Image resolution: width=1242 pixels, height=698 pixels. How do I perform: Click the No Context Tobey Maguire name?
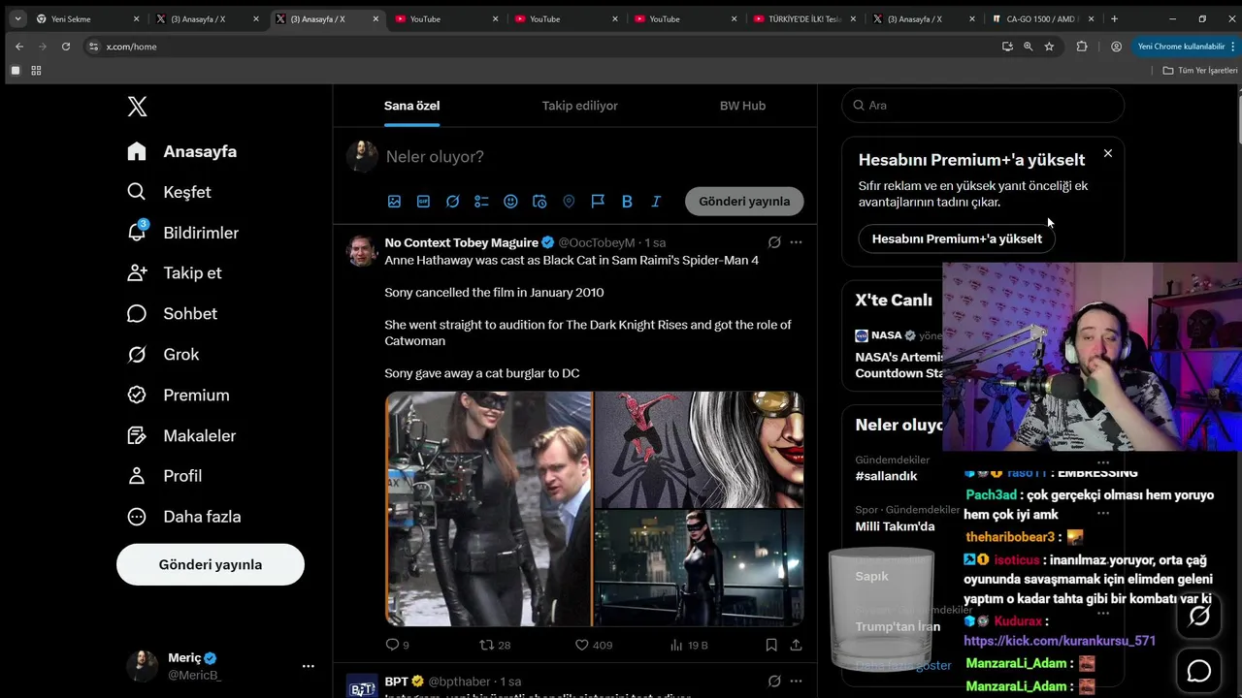click(x=461, y=242)
